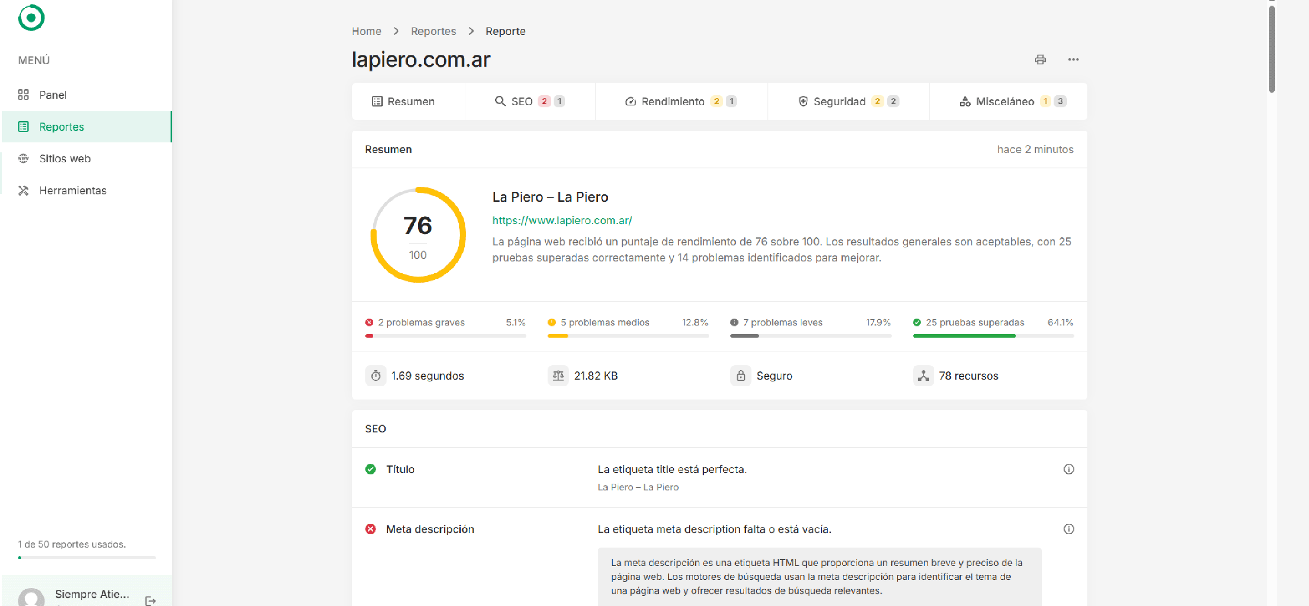Click the Herramientas tools icon
This screenshot has width=1309, height=606.
(23, 190)
